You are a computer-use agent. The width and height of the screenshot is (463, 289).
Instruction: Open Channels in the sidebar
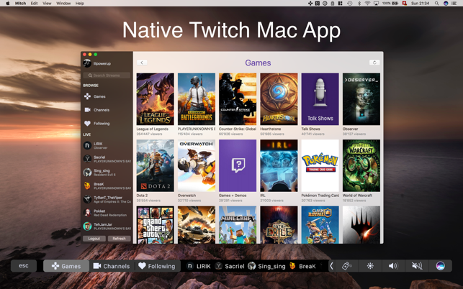click(97, 110)
